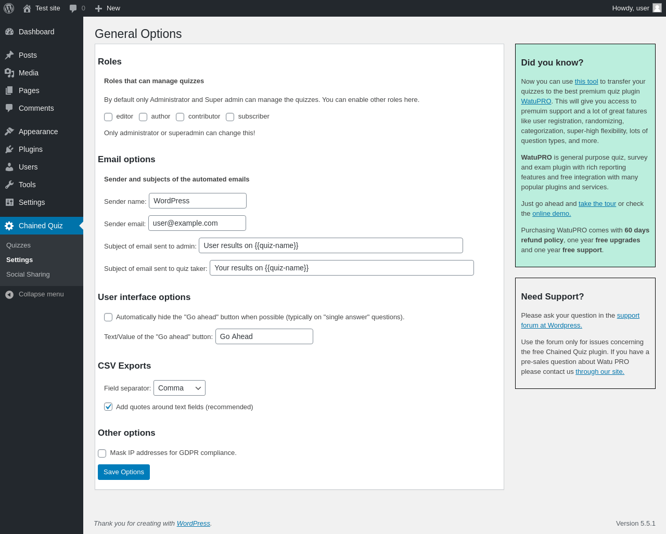Click the Media library icon
Screen dimensions: 666x534
click(9, 73)
